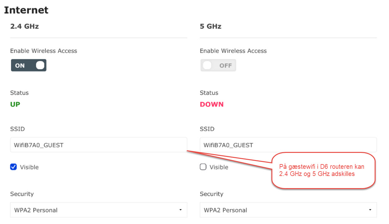Click the red DOWN status text

[212, 104]
